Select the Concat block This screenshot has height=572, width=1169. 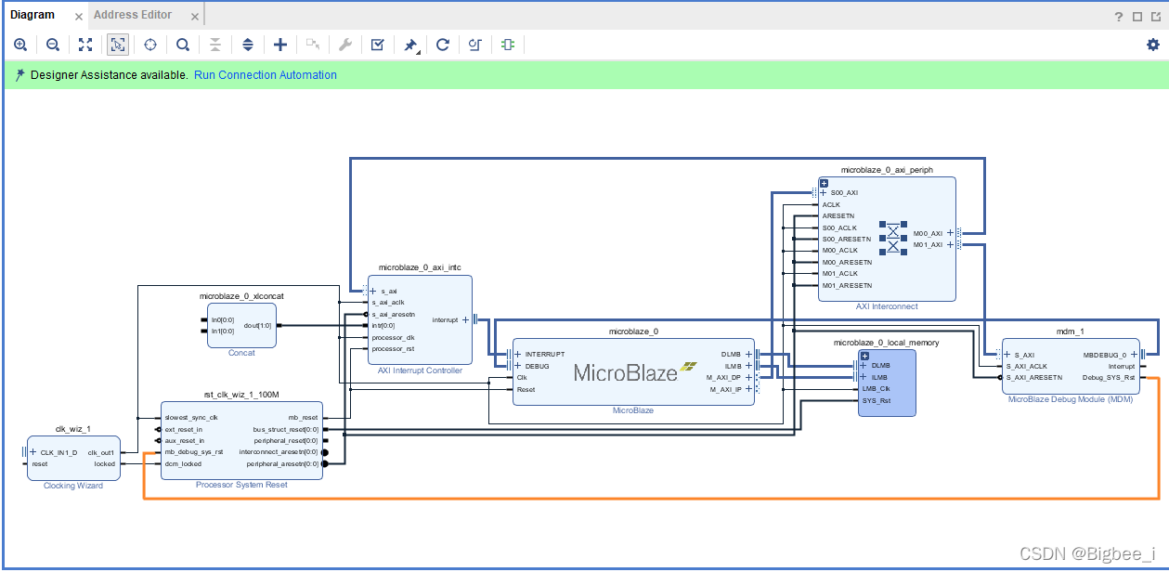point(241,325)
